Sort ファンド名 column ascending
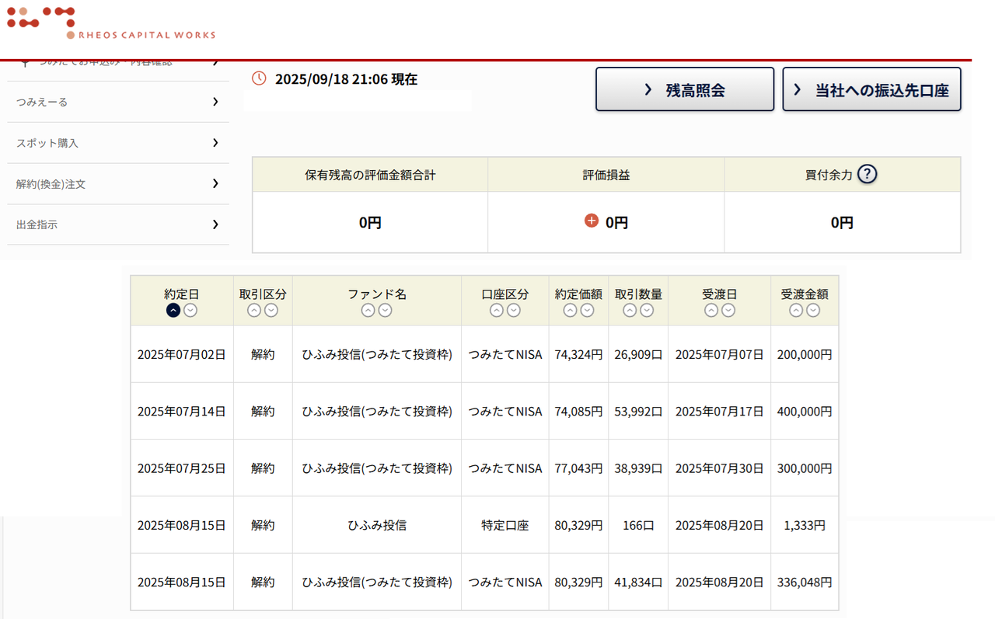Image resolution: width=995 pixels, height=619 pixels. tap(368, 310)
